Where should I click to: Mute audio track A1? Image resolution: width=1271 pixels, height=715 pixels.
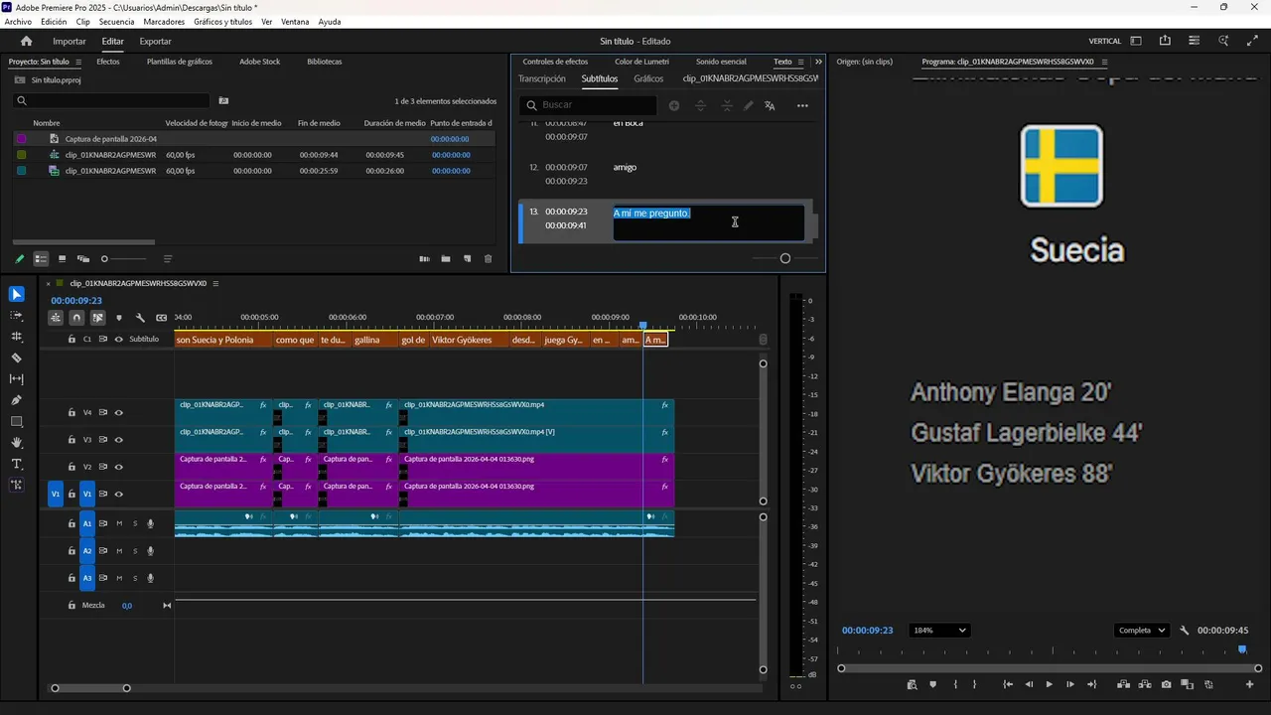coord(119,523)
